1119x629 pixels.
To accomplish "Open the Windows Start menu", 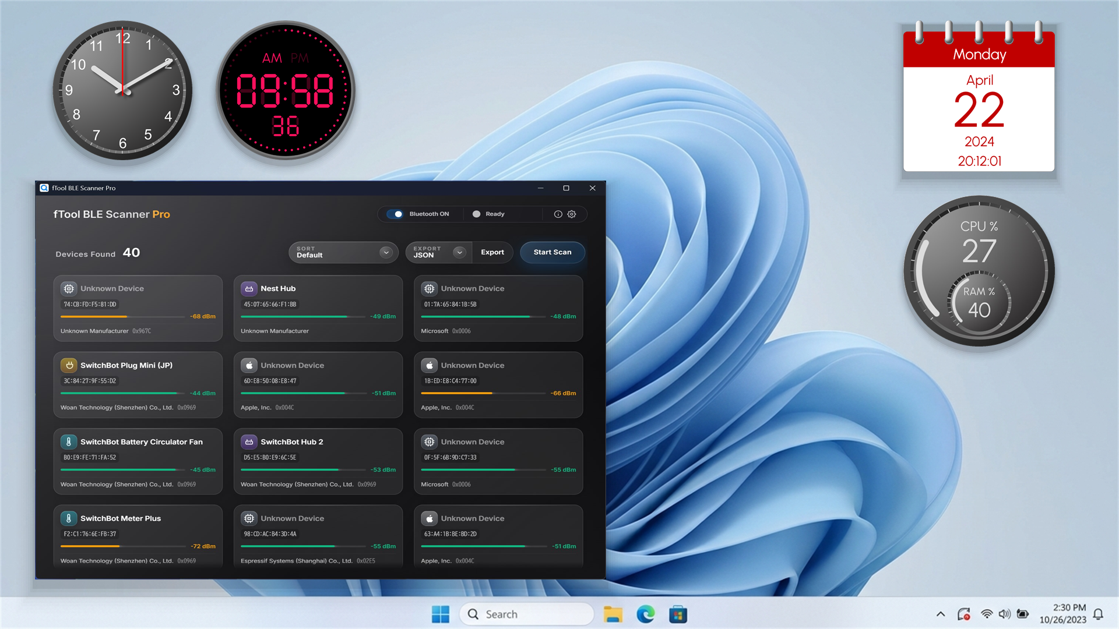I will tap(441, 614).
